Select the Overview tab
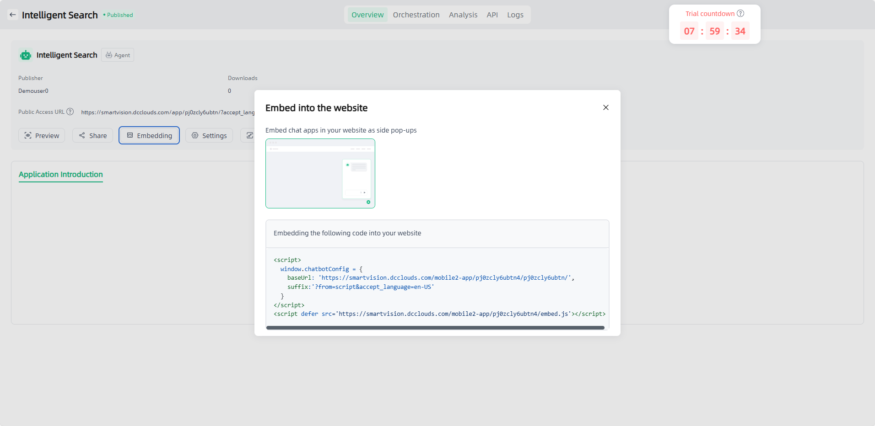 (367, 15)
